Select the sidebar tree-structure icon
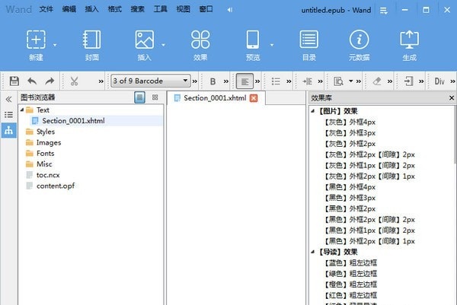Viewport: 457px width, 305px height. click(x=8, y=130)
